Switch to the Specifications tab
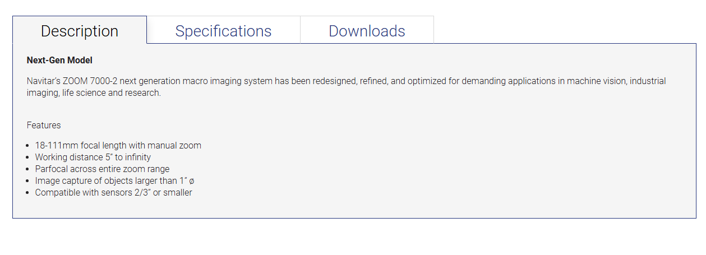This screenshot has width=706, height=255. coord(223,30)
